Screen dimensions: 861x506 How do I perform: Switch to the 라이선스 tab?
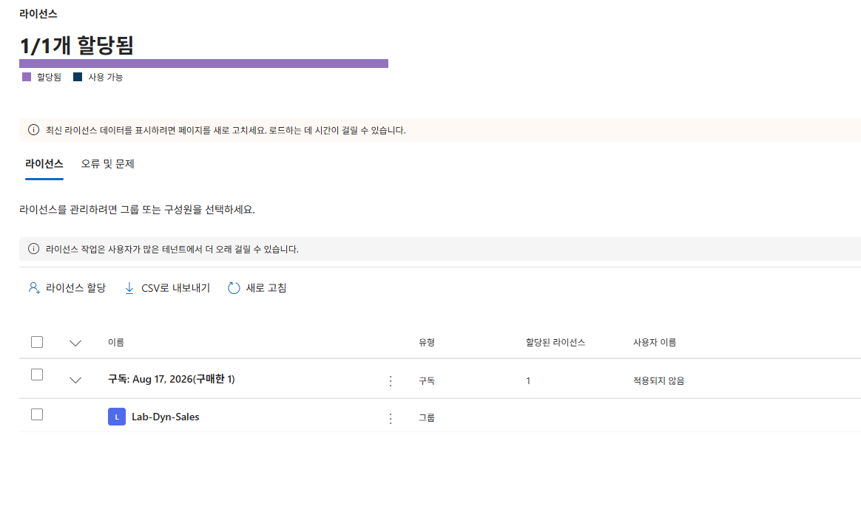44,164
